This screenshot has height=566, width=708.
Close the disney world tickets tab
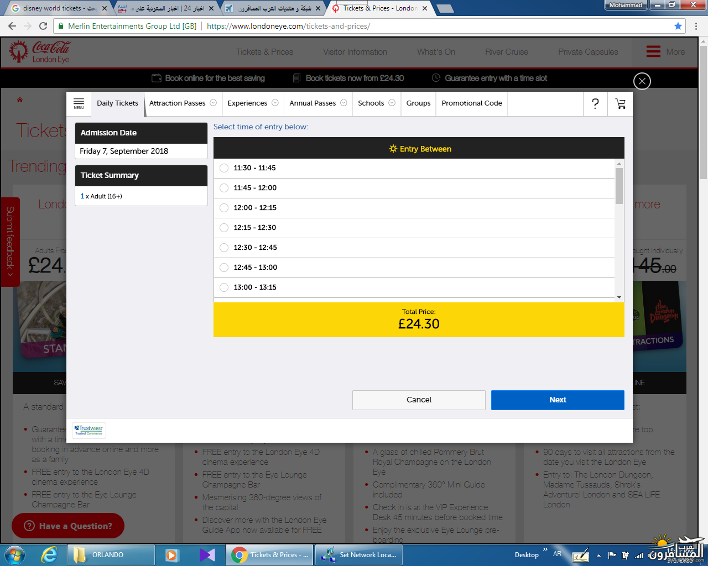105,8
